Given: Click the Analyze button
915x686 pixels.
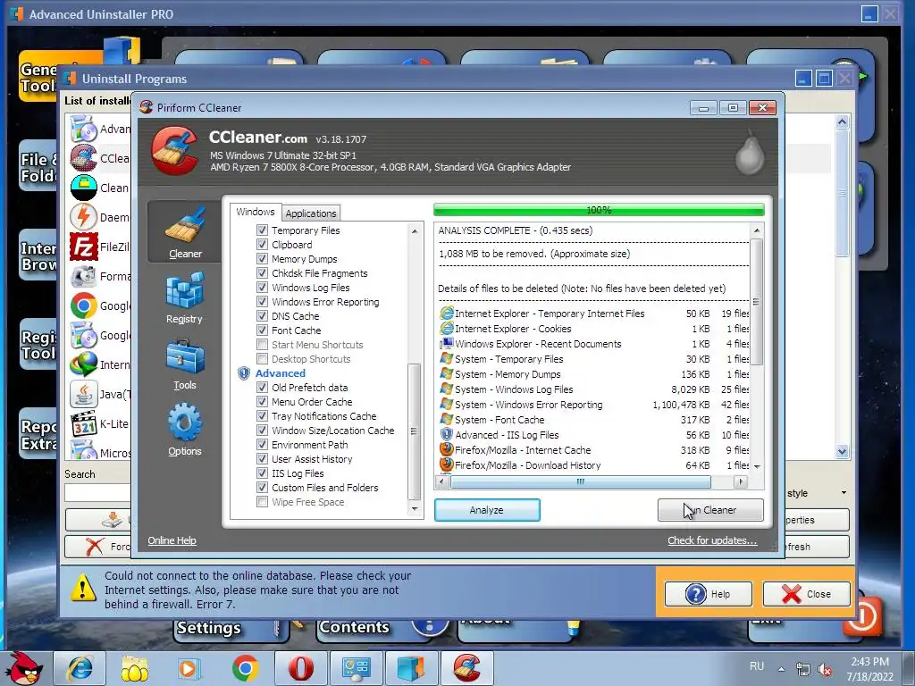Looking at the screenshot, I should coord(487,510).
